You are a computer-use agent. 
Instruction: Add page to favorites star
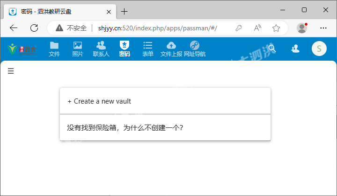click(x=276, y=28)
